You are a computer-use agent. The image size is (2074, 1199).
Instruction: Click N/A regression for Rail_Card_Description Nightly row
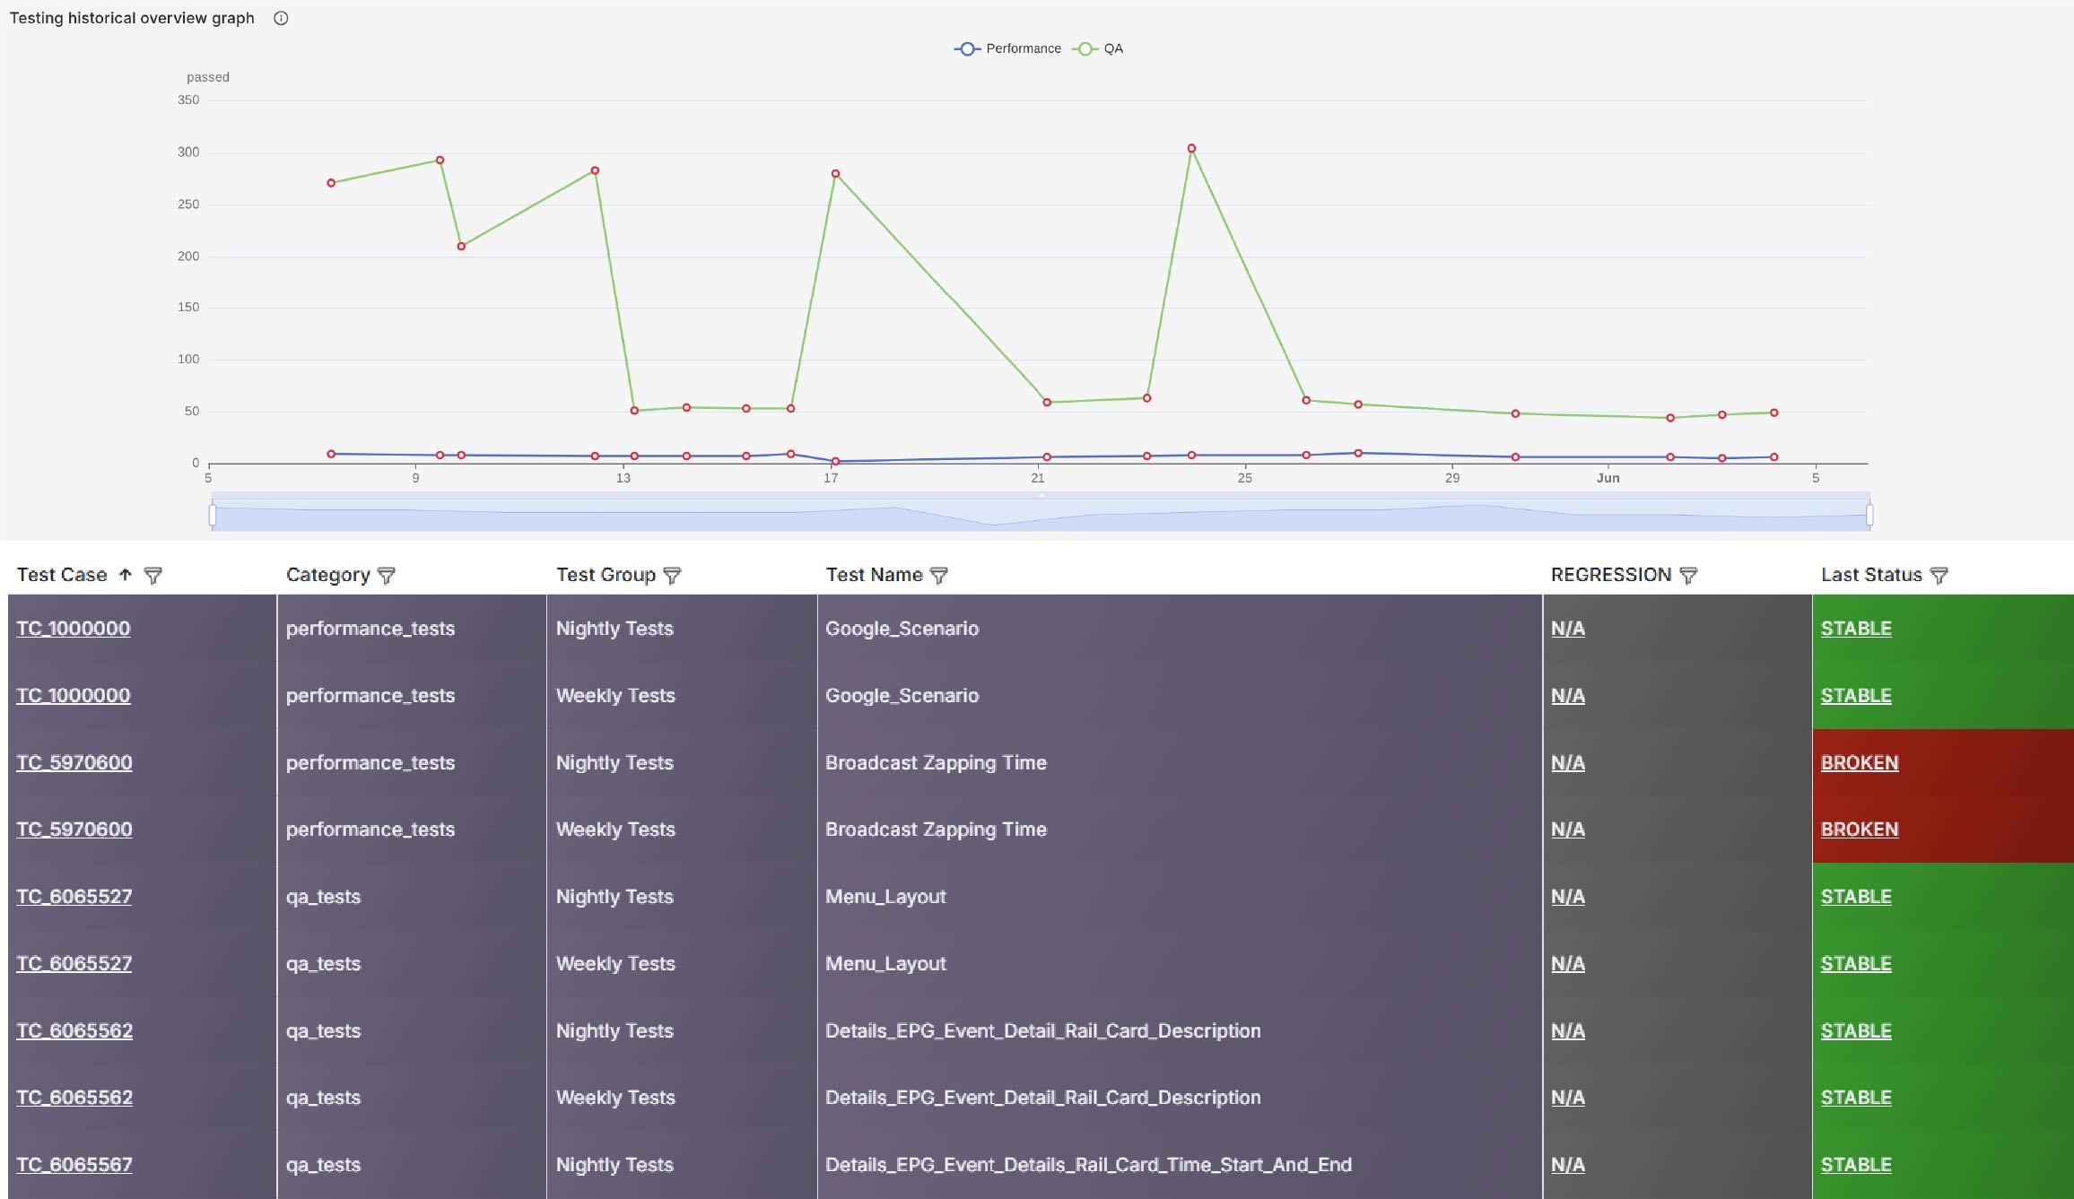tap(1568, 1031)
